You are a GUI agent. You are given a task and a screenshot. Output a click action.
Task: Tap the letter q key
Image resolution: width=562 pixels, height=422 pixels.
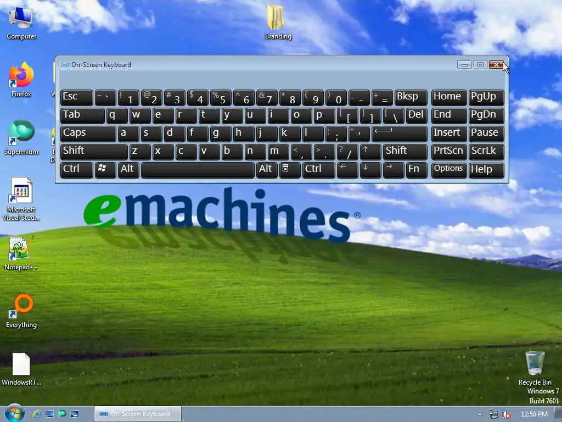pyautogui.click(x=117, y=116)
